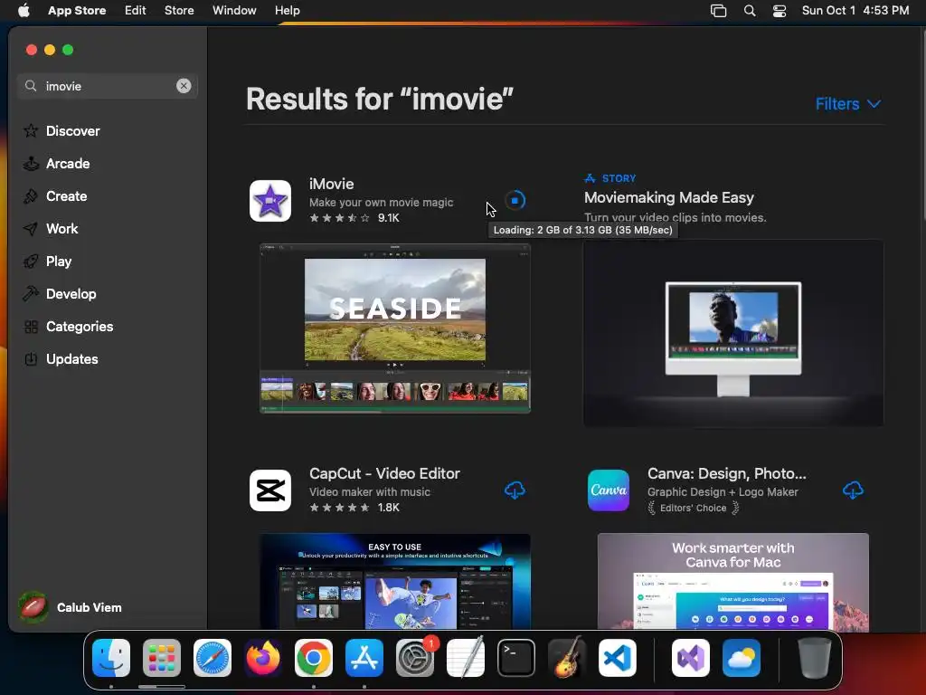Image resolution: width=926 pixels, height=695 pixels.
Task: Open the iMovie title link
Action: coord(332,184)
